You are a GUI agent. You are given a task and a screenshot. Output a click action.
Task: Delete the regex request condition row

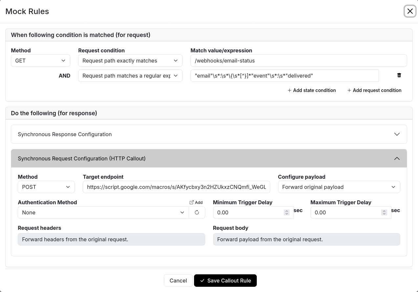click(399, 75)
